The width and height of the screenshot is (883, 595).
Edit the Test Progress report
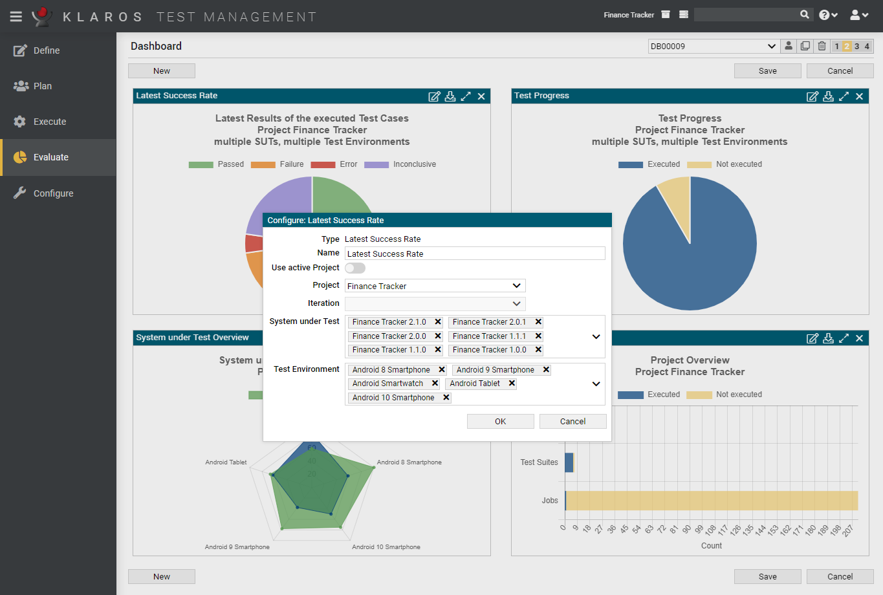tap(812, 96)
